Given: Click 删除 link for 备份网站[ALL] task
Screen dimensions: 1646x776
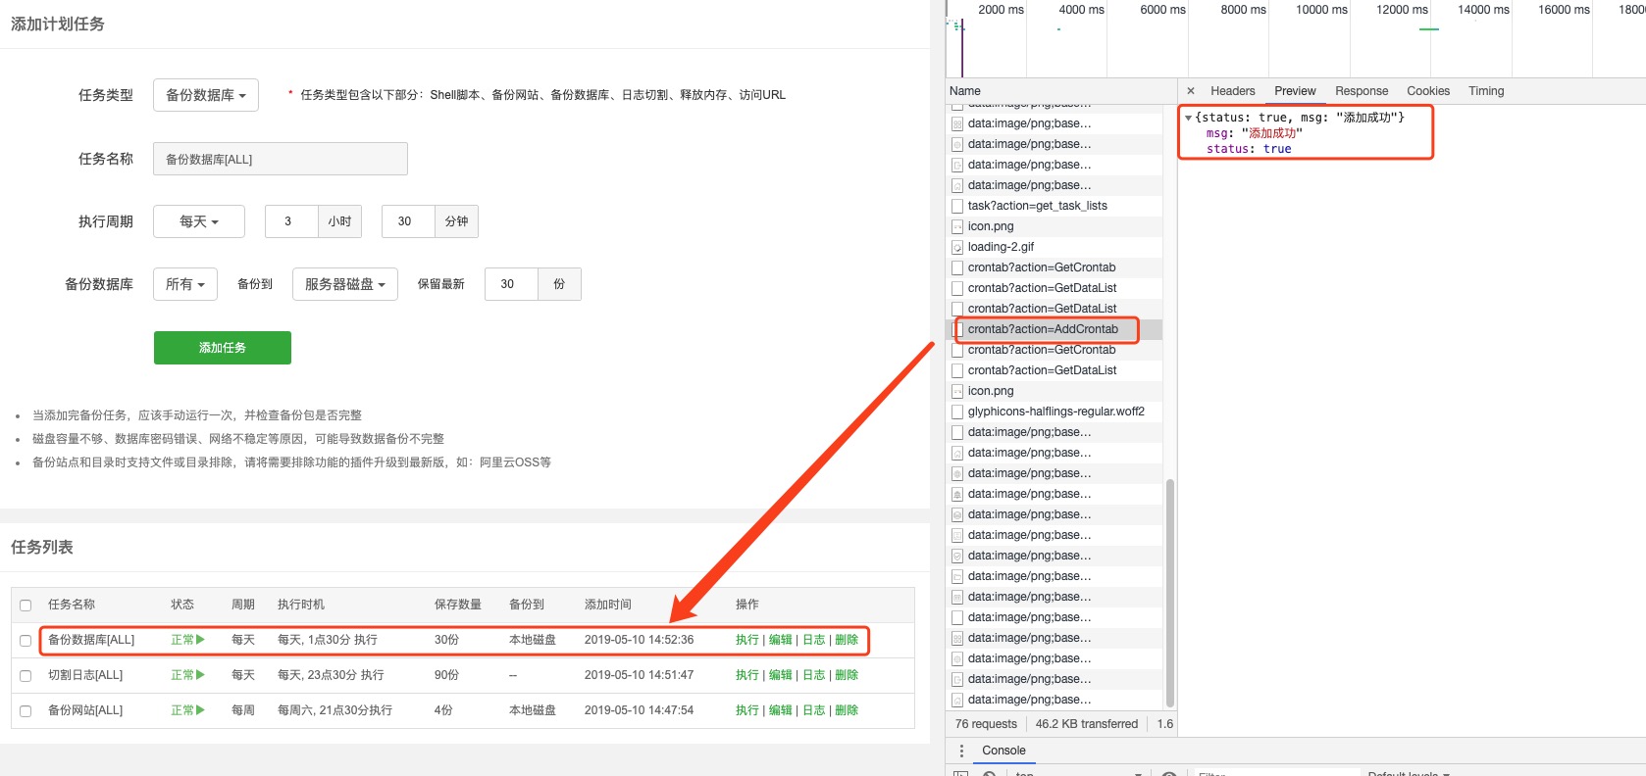Looking at the screenshot, I should (847, 710).
